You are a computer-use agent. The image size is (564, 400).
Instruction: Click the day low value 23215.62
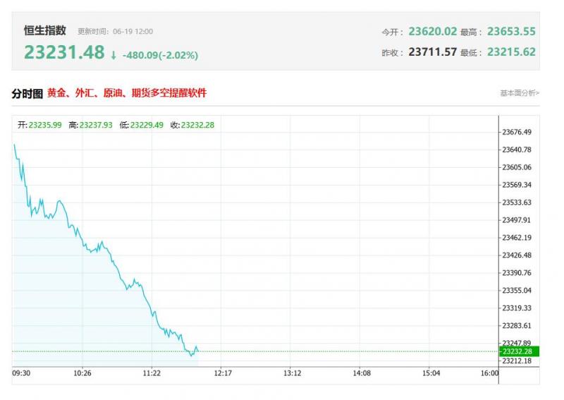pyautogui.click(x=511, y=51)
